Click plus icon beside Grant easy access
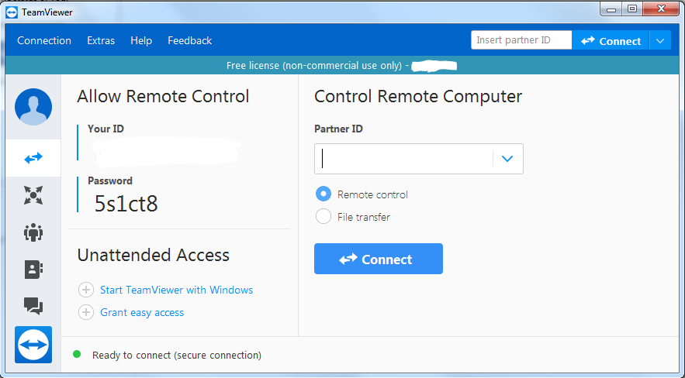This screenshot has height=378, width=685. coord(86,312)
